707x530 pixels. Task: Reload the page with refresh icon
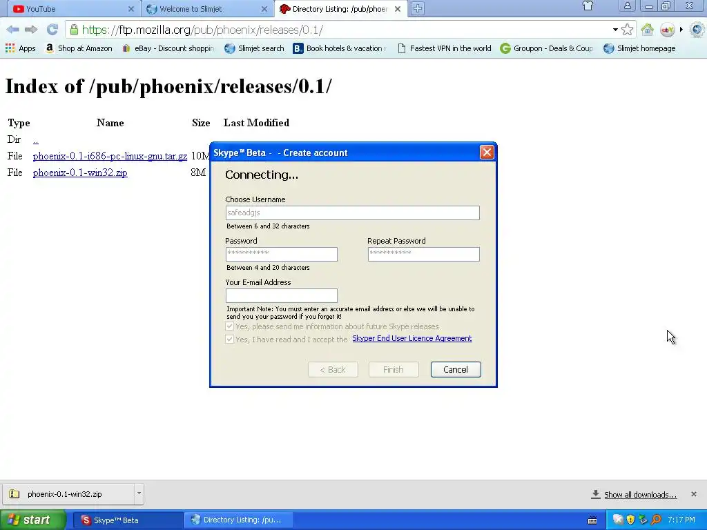(52, 30)
